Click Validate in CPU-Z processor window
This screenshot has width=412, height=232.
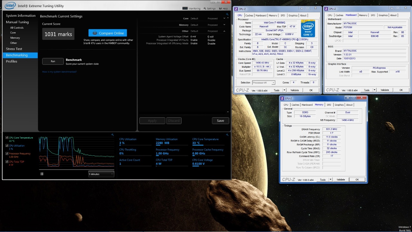295,90
